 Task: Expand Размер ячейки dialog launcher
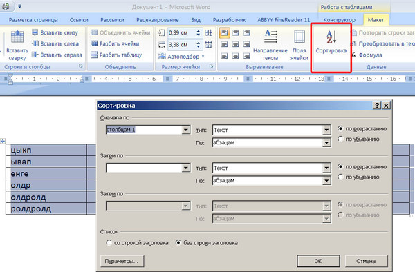pyautogui.click(x=211, y=66)
